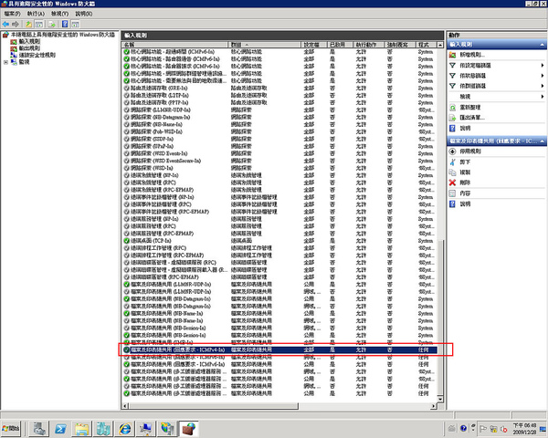548x438 pixels.
Task: Open the file explorer folder taskbar icon
Action: pos(82,428)
